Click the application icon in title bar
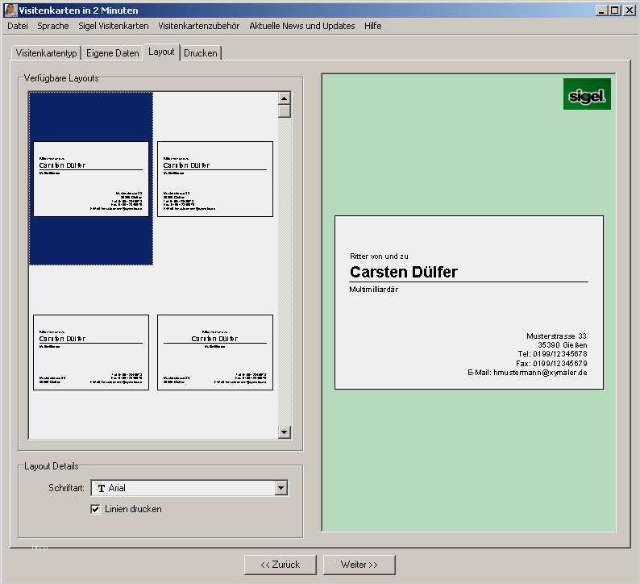Viewport: 640px width, 584px height. 10,10
